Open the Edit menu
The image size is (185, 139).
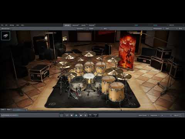(x=6, y=25)
